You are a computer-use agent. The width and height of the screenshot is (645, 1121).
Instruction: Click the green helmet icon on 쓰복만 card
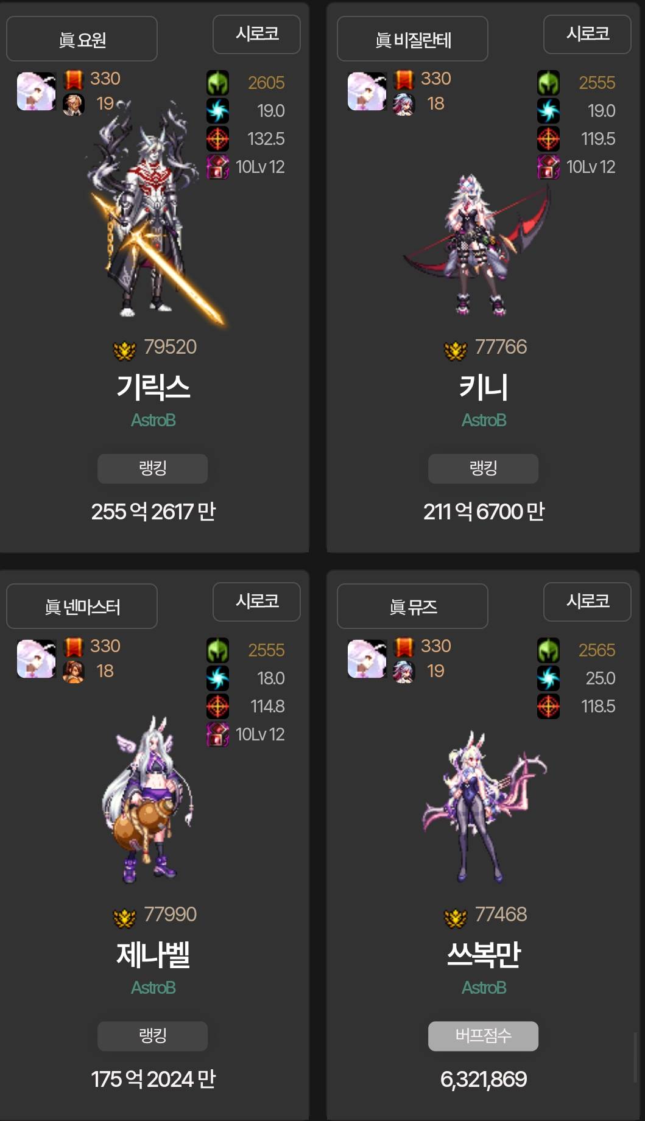tap(548, 650)
